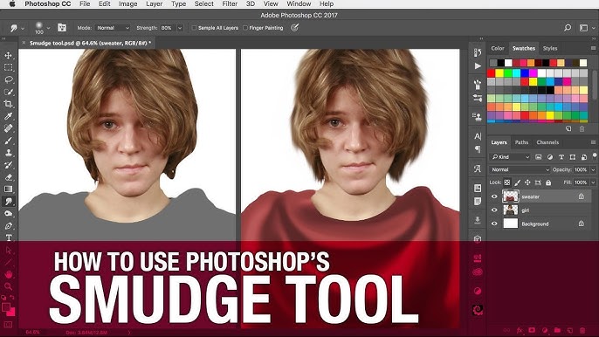The width and height of the screenshot is (599, 337).
Task: Select the Background layer thumbnail
Action: (510, 224)
